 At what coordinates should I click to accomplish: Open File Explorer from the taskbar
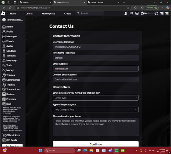click(x=91, y=151)
